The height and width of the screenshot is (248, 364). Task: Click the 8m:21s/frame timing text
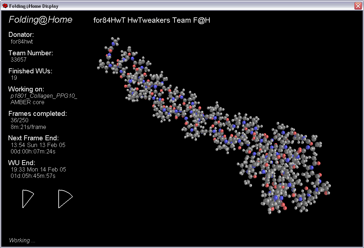(x=28, y=127)
